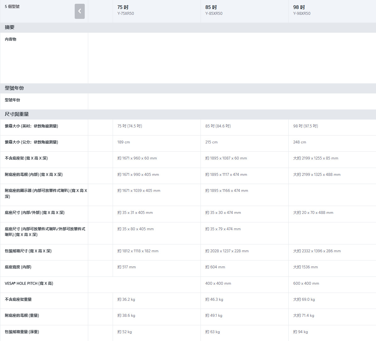Click the 189 cm screen size value

tap(124, 142)
